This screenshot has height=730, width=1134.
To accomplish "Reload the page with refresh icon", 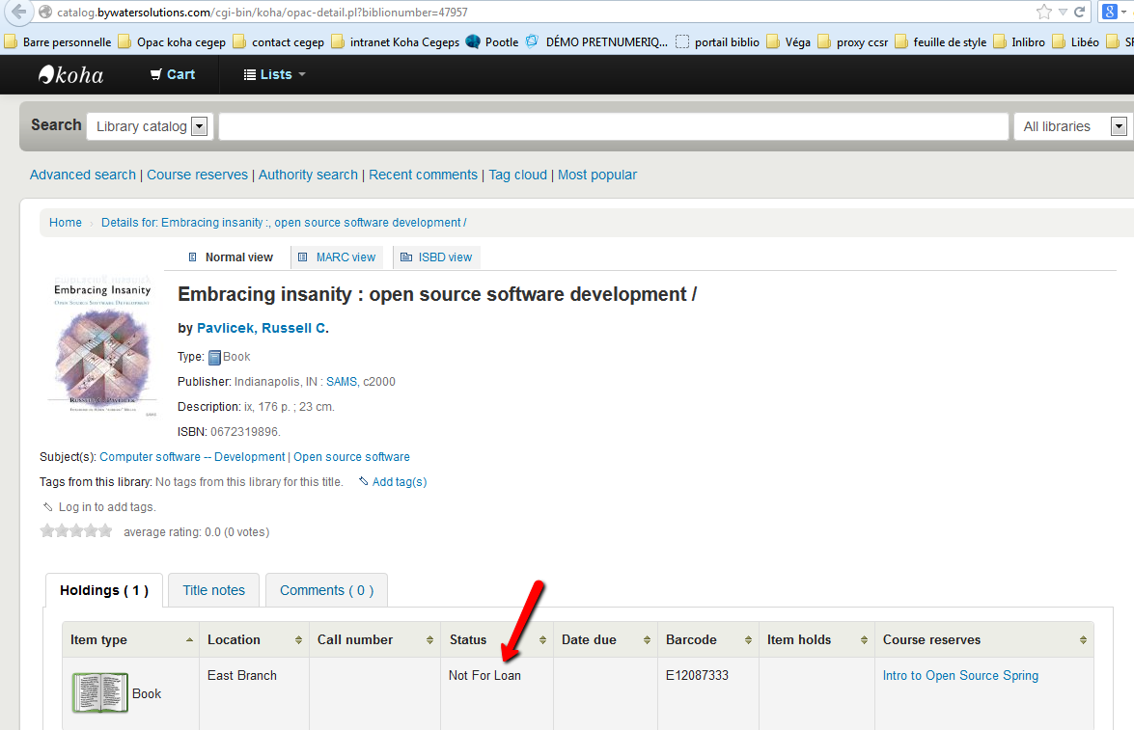I will [1080, 13].
